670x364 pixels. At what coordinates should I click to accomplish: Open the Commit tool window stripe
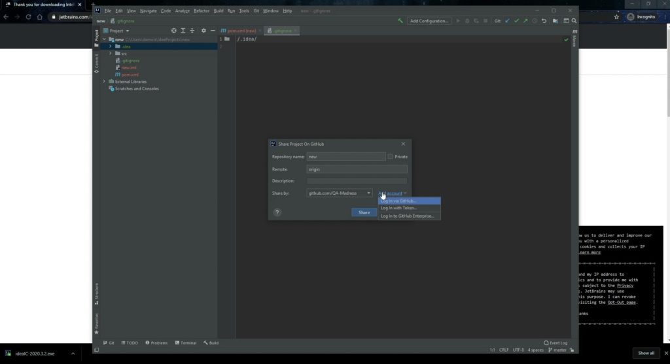97,63
